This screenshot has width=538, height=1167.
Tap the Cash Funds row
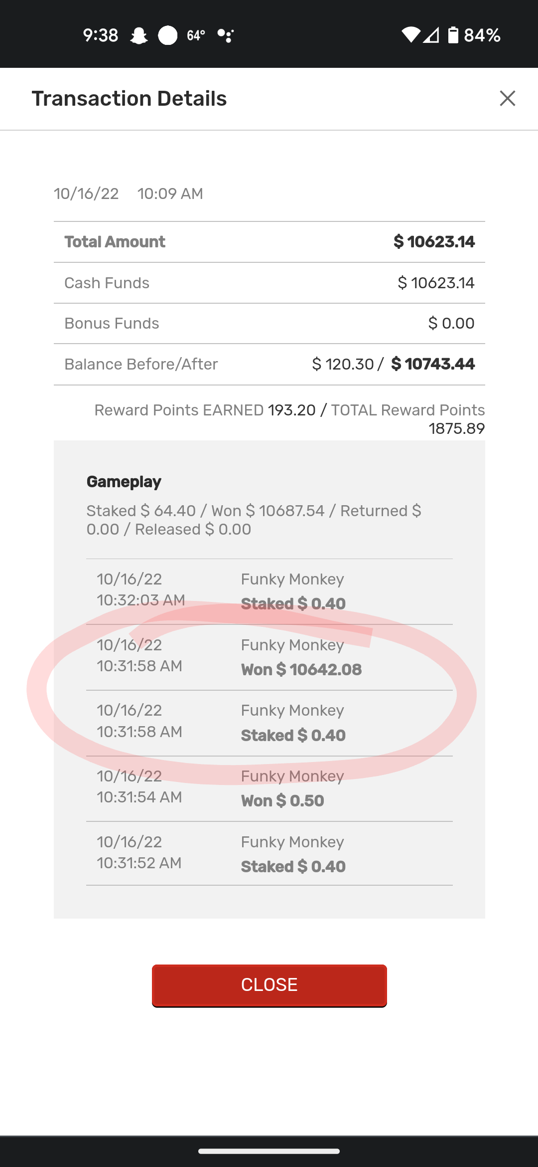(x=269, y=283)
